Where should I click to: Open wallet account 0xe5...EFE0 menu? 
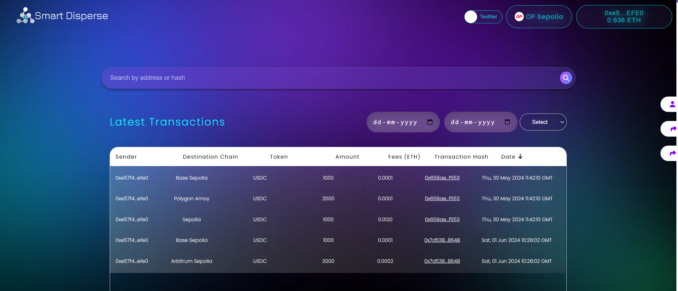(x=624, y=17)
